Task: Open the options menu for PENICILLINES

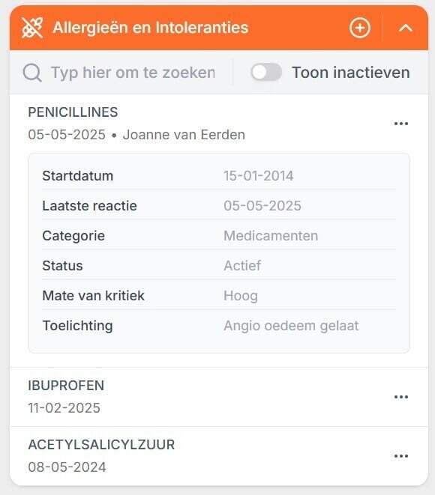Action: click(x=401, y=124)
